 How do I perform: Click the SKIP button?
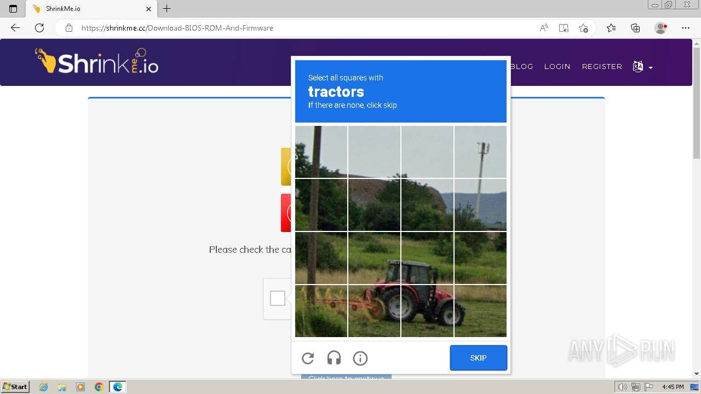coord(479,358)
